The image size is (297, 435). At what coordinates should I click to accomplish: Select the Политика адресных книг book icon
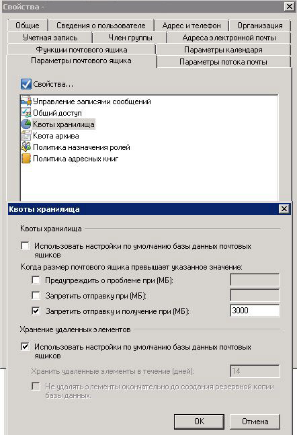click(x=26, y=159)
